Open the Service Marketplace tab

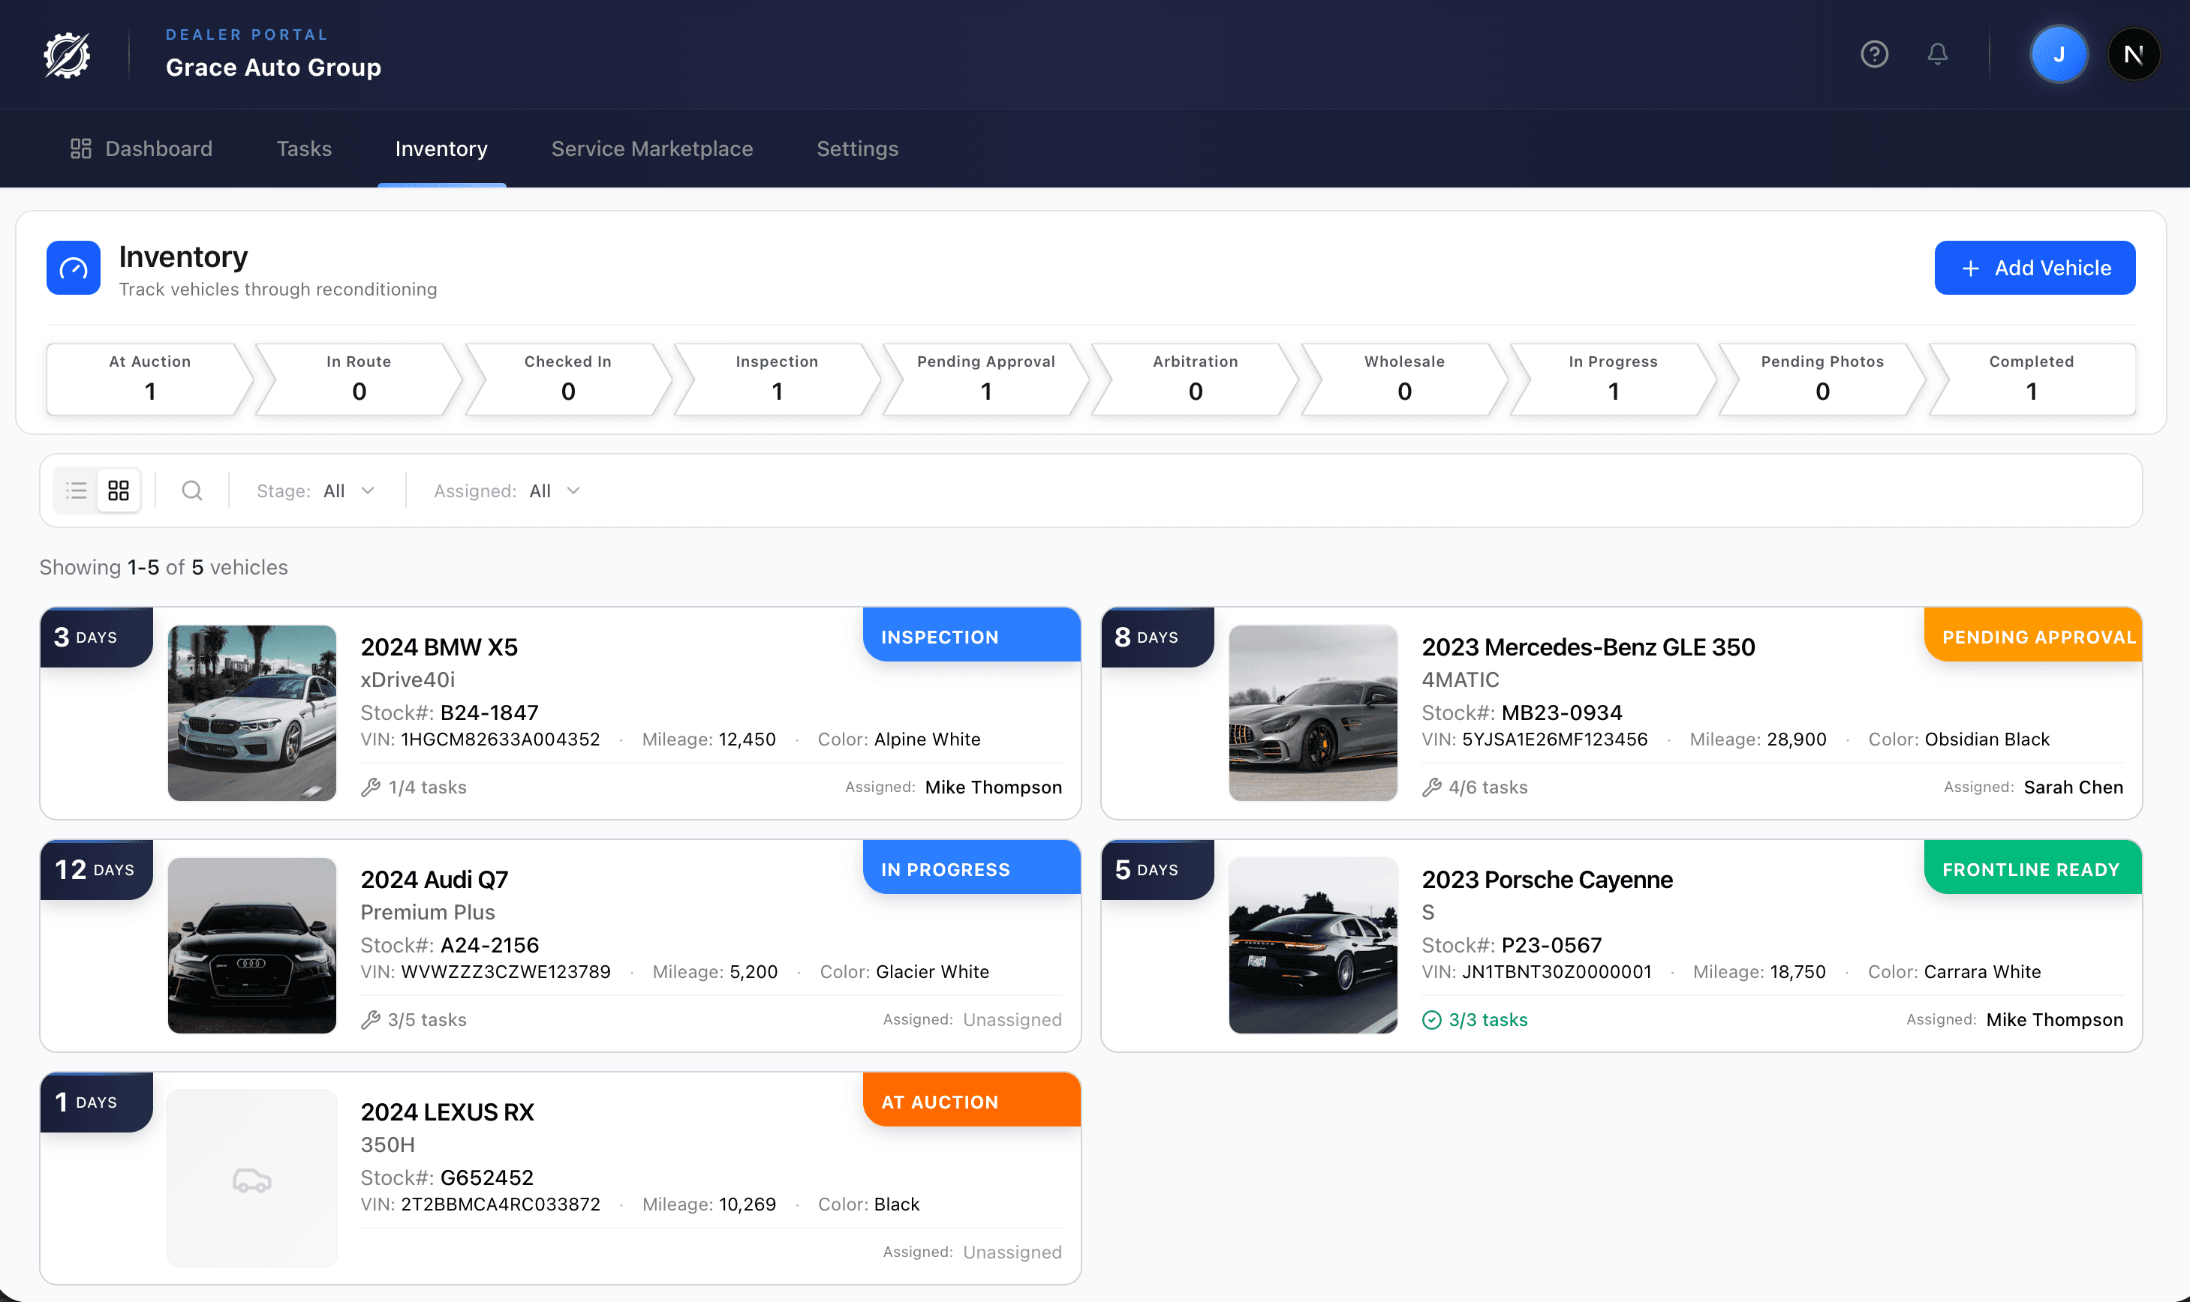652,148
